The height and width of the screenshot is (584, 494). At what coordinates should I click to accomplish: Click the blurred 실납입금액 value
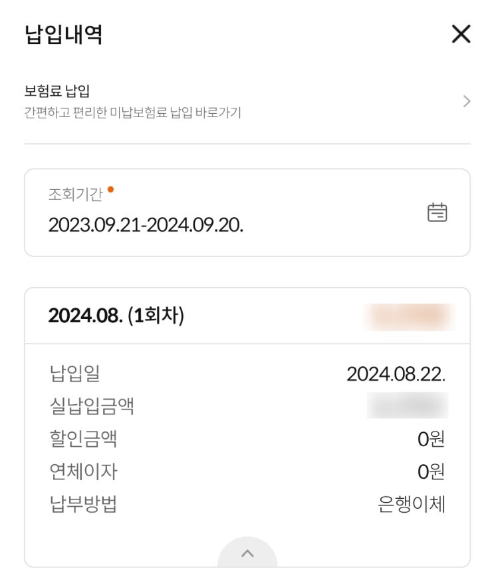pyautogui.click(x=407, y=406)
